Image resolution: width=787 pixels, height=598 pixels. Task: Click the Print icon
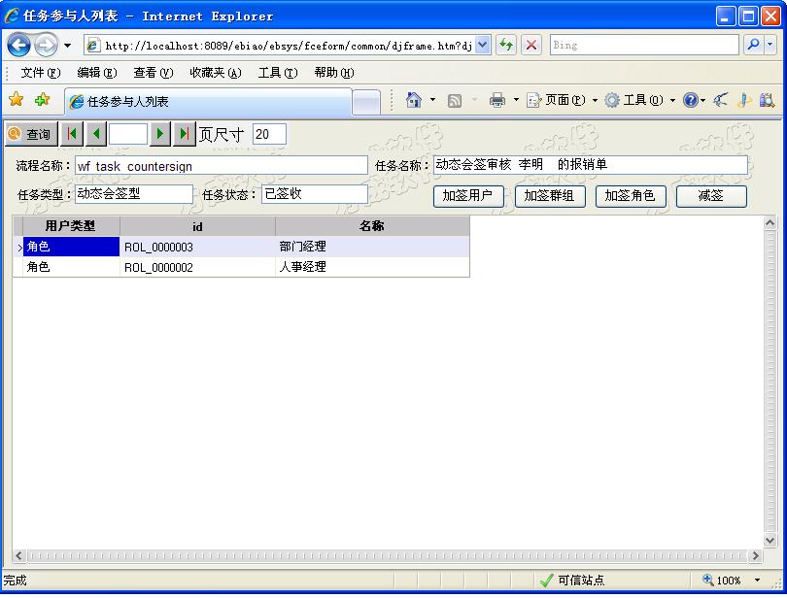[496, 100]
